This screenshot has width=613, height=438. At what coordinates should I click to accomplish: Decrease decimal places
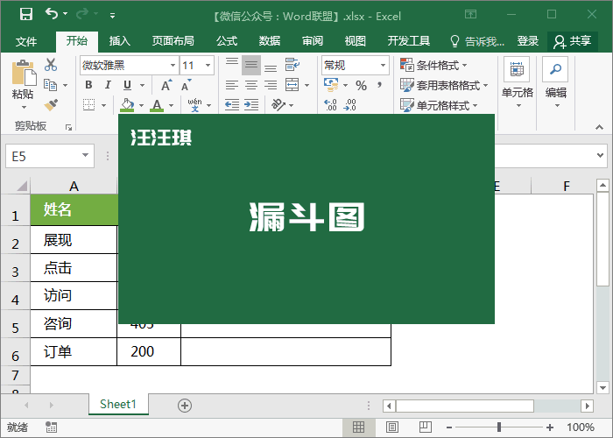tap(350, 105)
